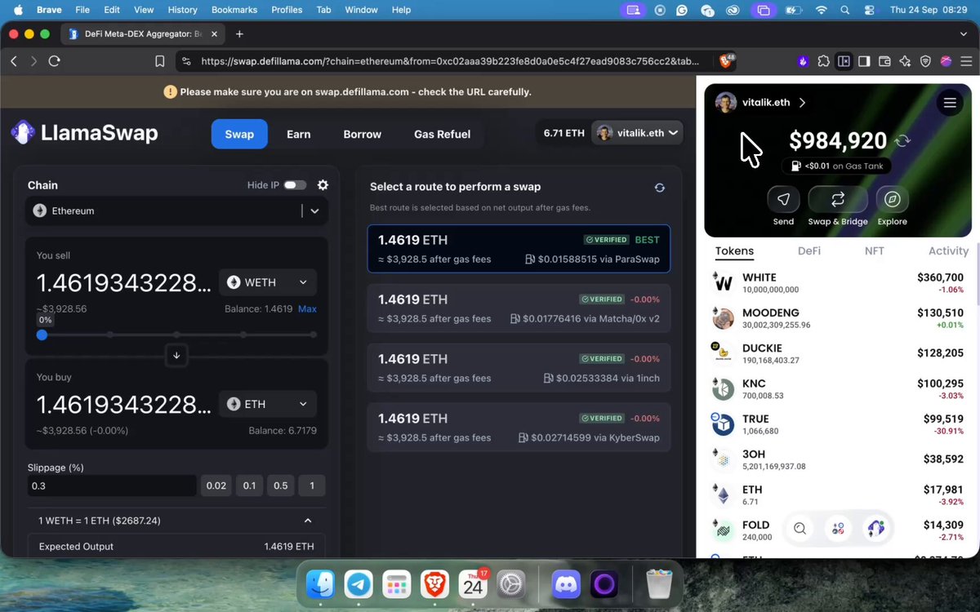Open the vitalik.eth account dropdown in LlamaSwap
The height and width of the screenshot is (612, 980).
tap(637, 133)
